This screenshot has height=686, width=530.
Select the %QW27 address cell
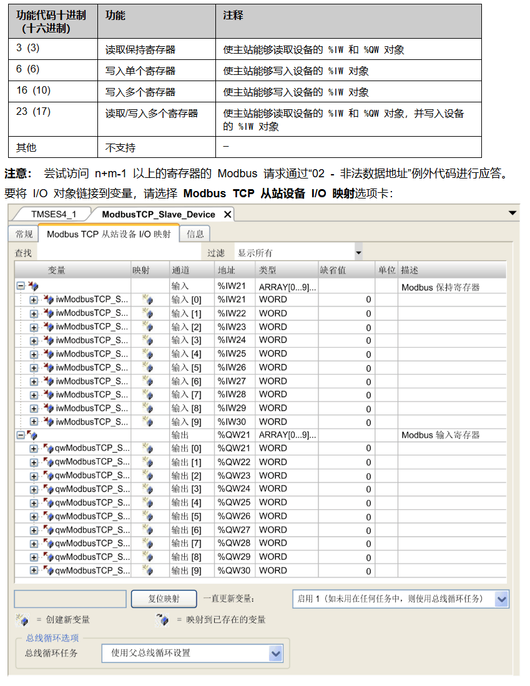(235, 530)
